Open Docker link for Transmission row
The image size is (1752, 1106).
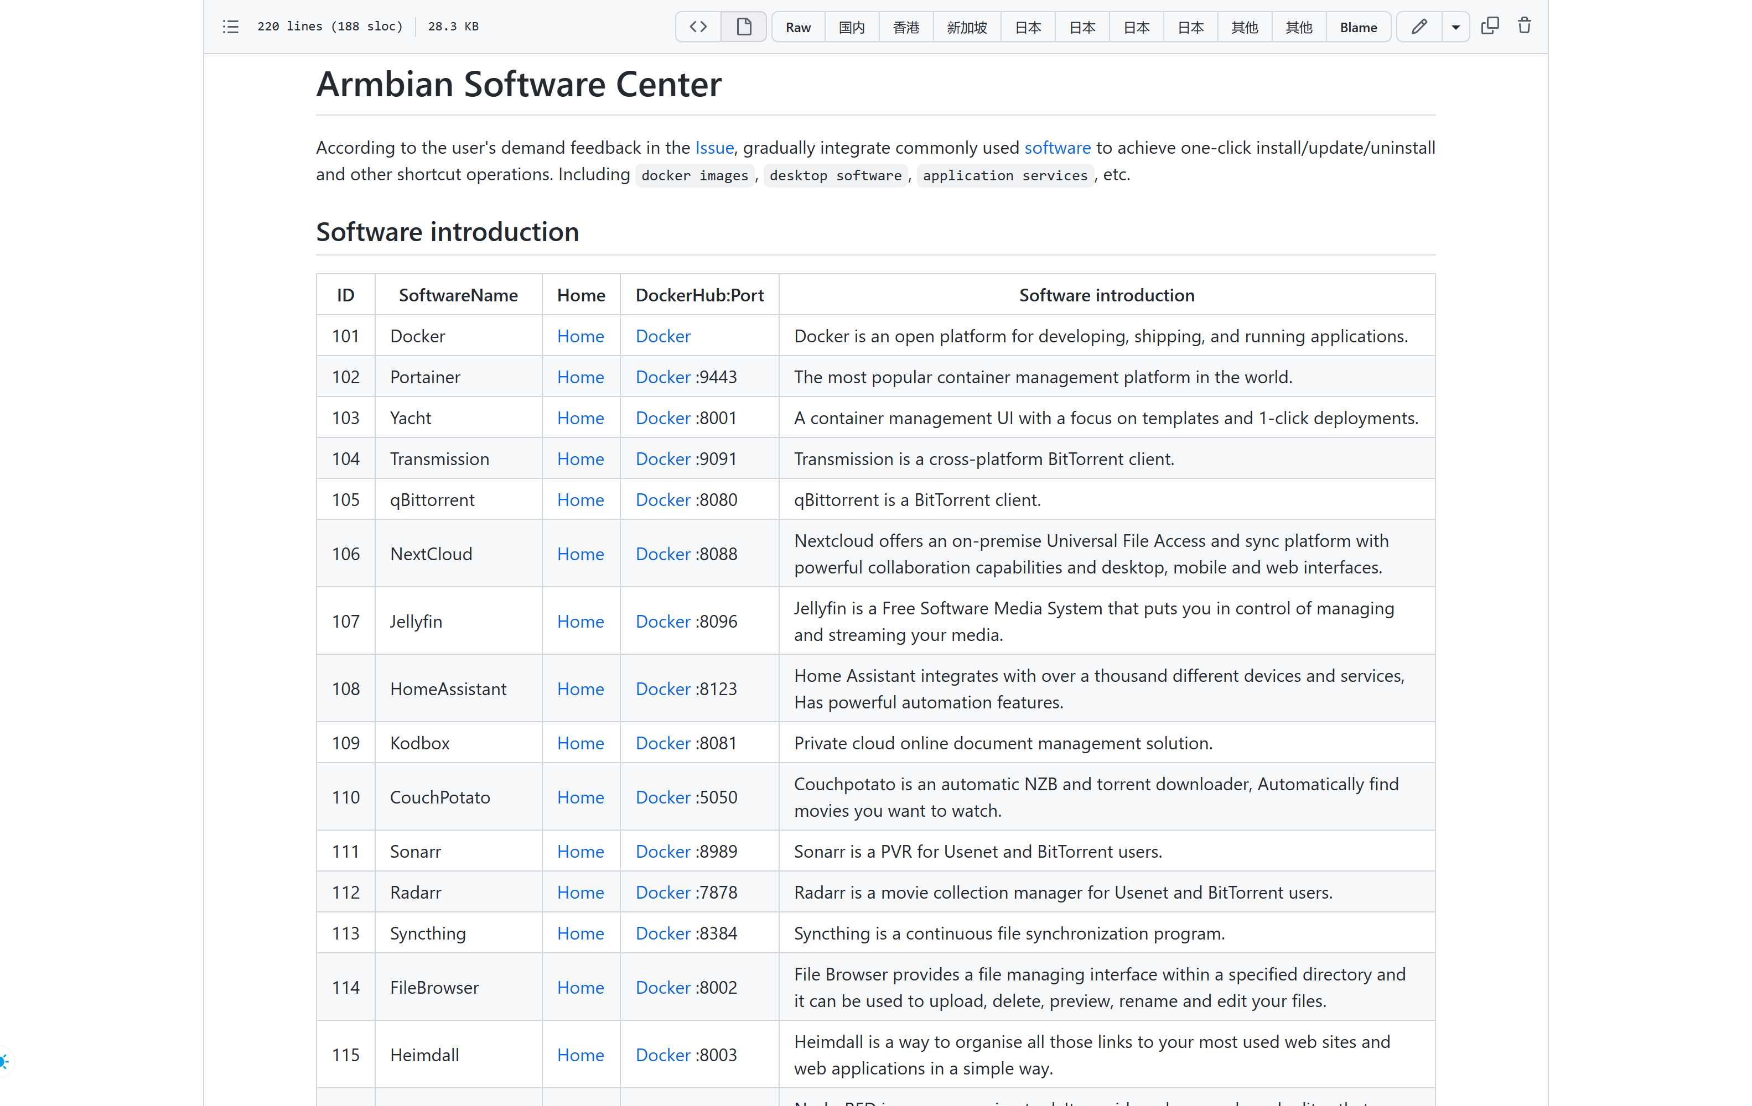(x=662, y=459)
